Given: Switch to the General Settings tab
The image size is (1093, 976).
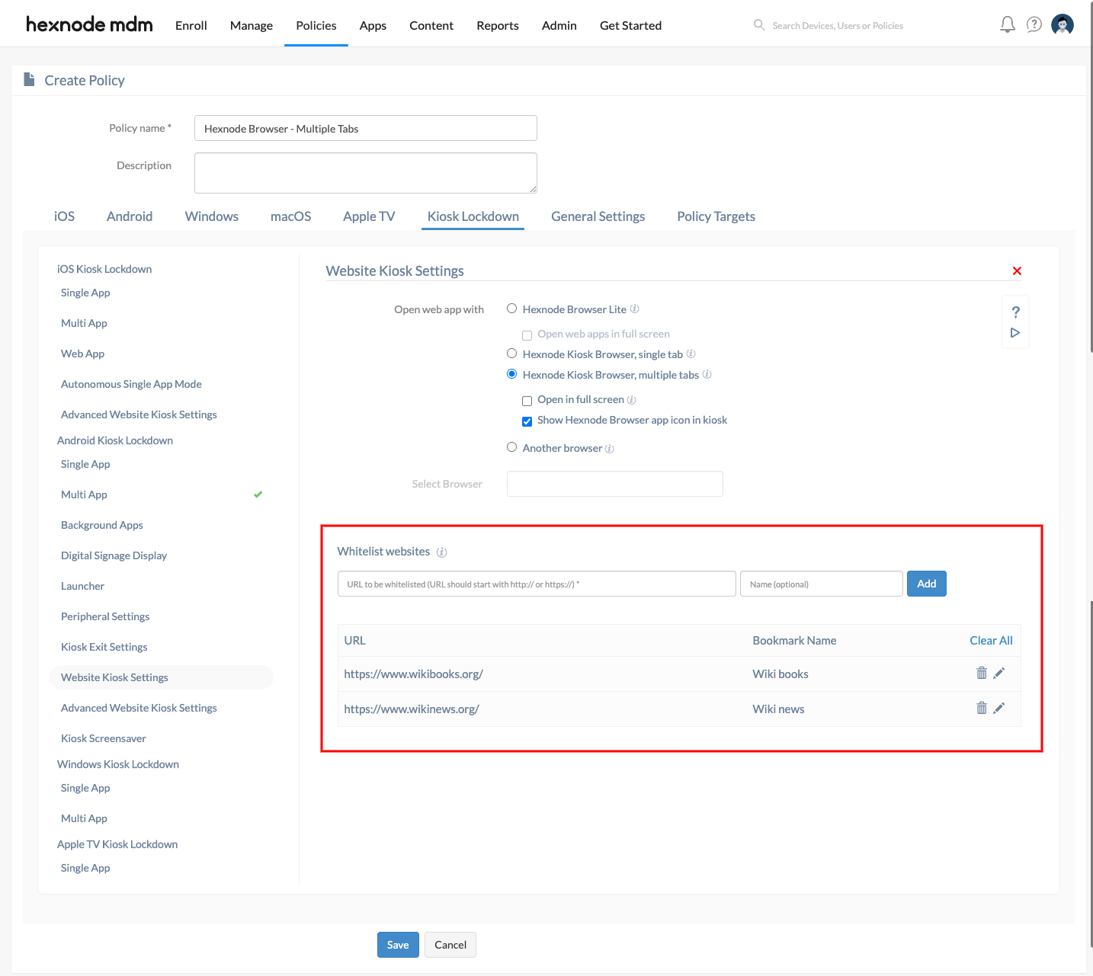Looking at the screenshot, I should click(x=598, y=216).
